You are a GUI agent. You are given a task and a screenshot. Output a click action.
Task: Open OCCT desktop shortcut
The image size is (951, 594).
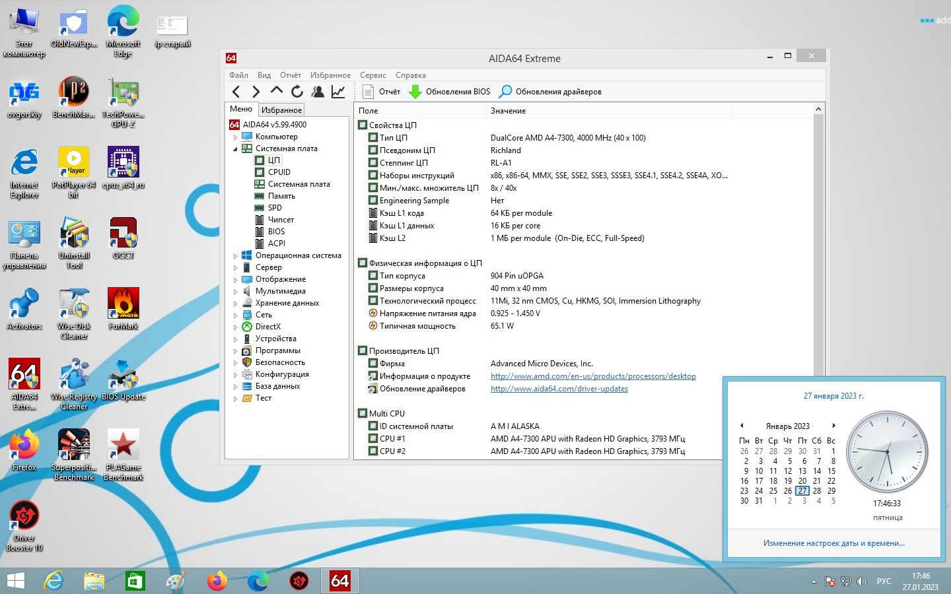point(123,238)
